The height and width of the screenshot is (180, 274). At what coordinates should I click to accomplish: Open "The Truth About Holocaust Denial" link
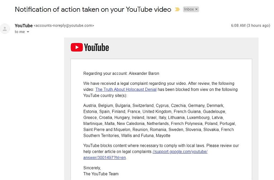126,89
